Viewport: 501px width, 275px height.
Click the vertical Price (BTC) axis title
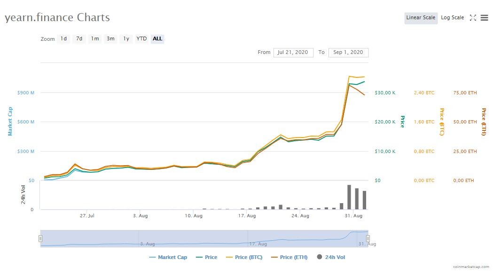(442, 122)
